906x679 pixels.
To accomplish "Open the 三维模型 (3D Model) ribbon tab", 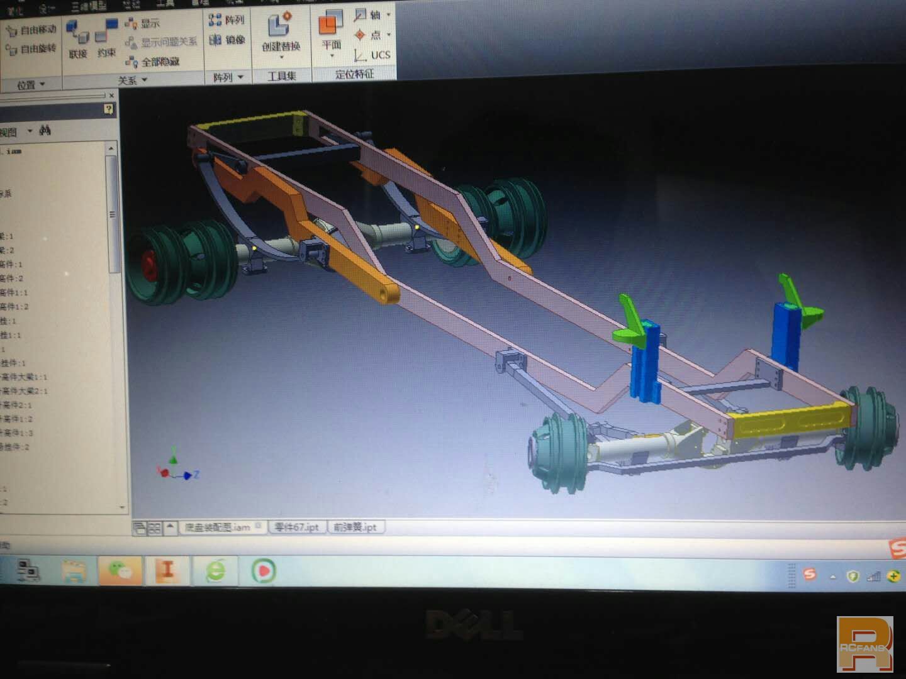I will 88,6.
